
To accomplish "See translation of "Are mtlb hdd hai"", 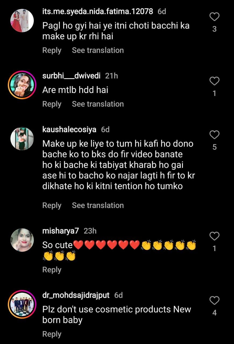I will [98, 104].
